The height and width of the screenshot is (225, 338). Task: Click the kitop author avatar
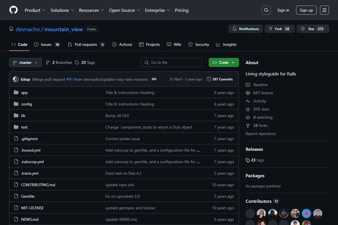coord(16,79)
